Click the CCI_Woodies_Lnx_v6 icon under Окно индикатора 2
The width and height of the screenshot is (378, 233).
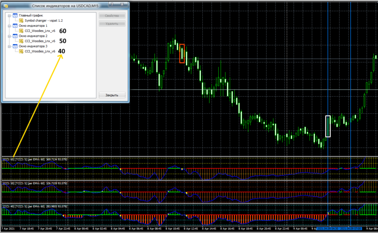click(21, 41)
